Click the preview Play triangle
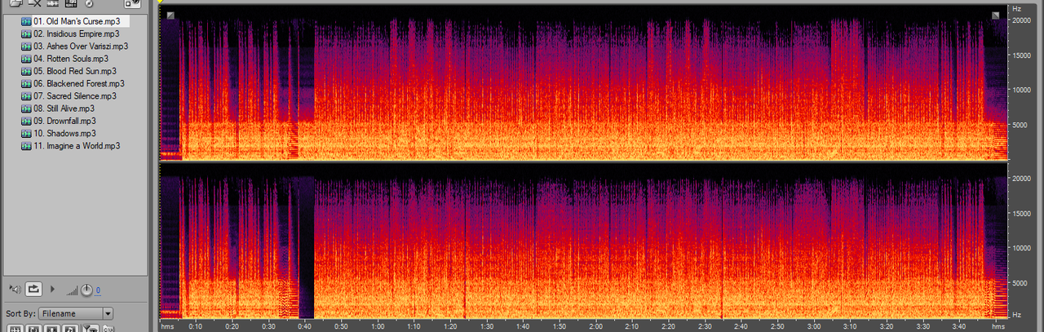The image size is (1044, 332). tap(53, 289)
